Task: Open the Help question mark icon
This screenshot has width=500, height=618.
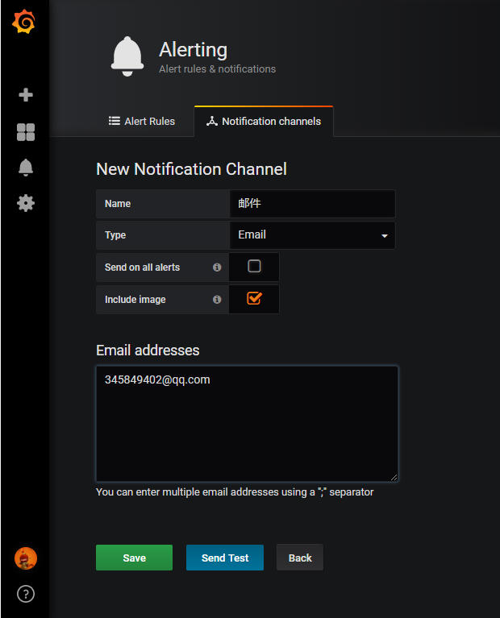Action: tap(26, 594)
